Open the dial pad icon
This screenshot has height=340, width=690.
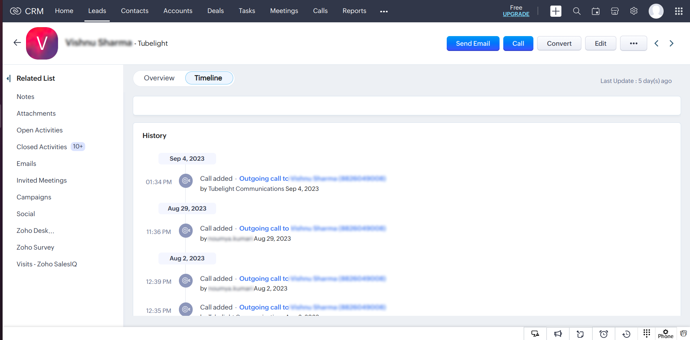click(647, 333)
